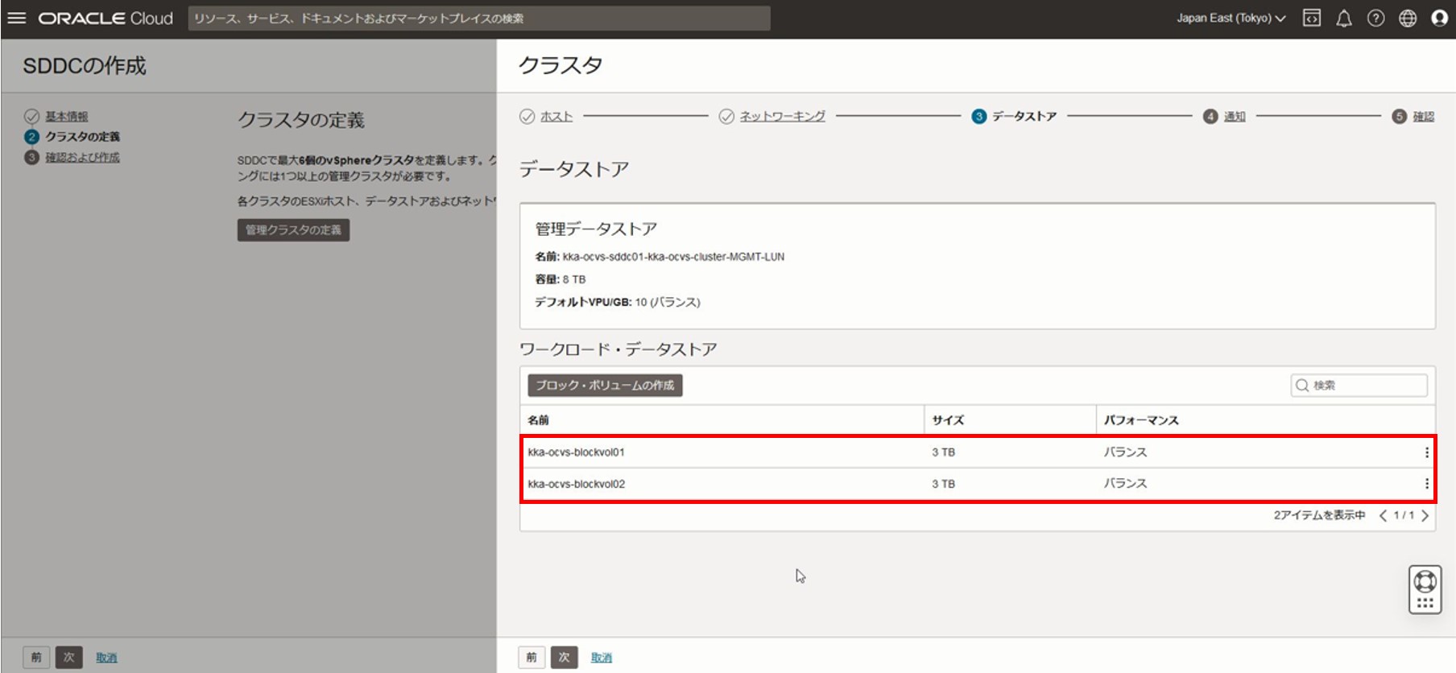Click the Oracle Cloud top search bar
This screenshot has width=1456, height=673.
pyautogui.click(x=479, y=19)
